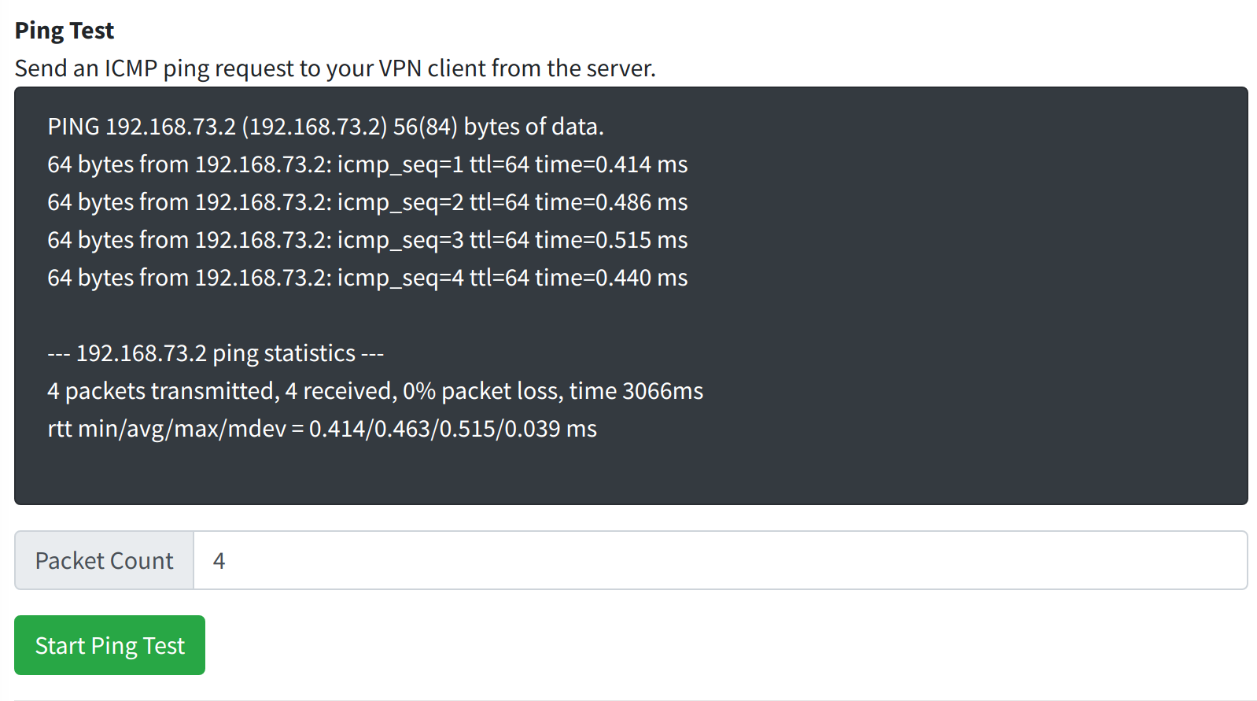Click the icmp_seq=1 result line
This screenshot has width=1257, height=701.
tap(367, 164)
